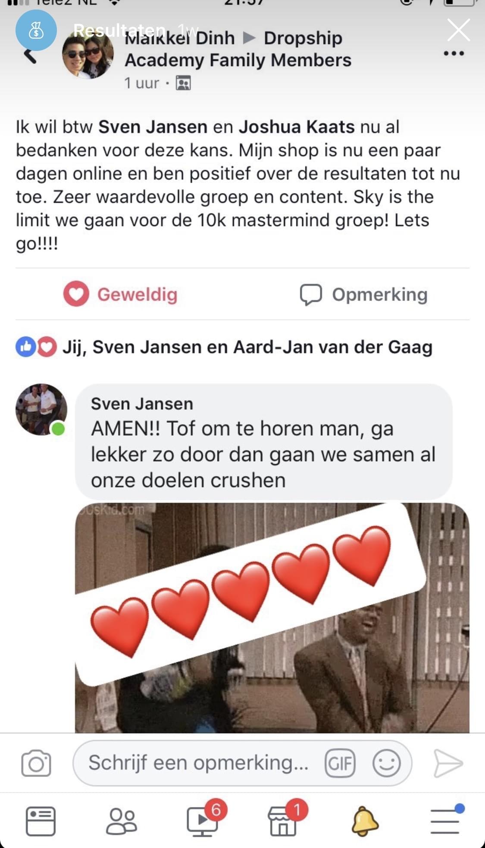The image size is (485, 848).
Task: Close the story with the X button
Action: click(458, 30)
